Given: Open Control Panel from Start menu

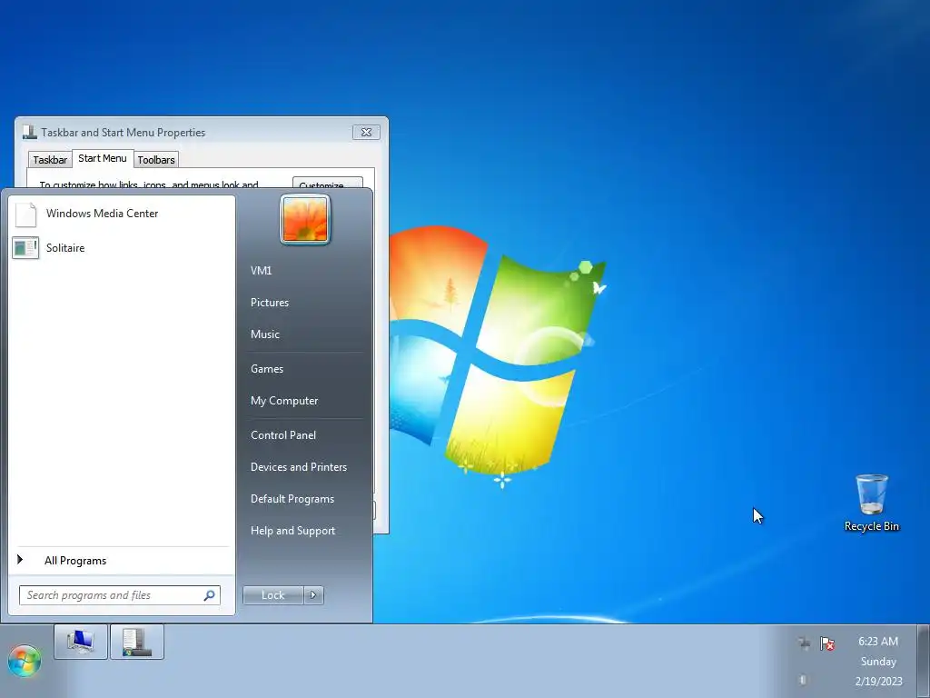Looking at the screenshot, I should pyautogui.click(x=283, y=435).
